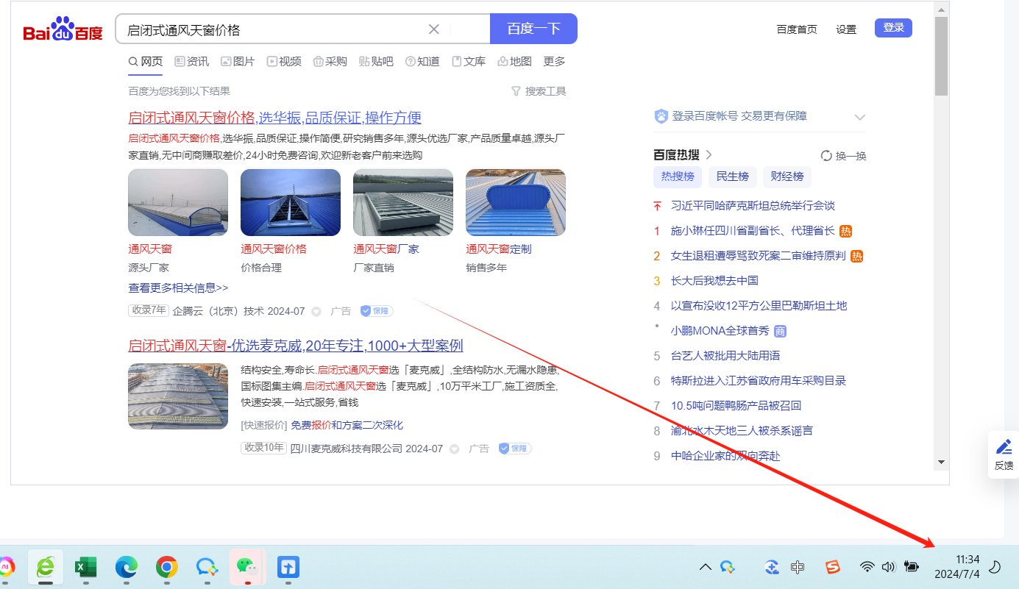Switch to the 图片 search tab
This screenshot has height=589, width=1019.
point(238,62)
